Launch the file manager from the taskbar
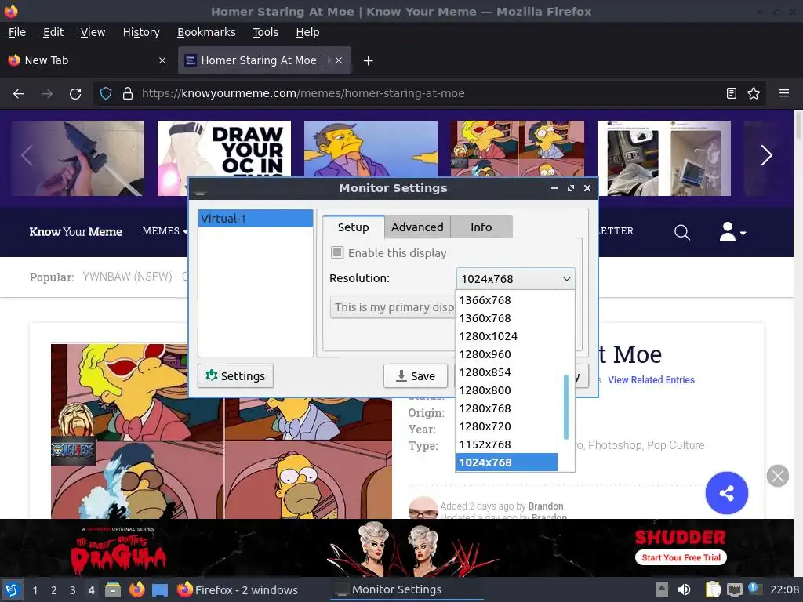Screen dimensions: 803x602 (113, 589)
